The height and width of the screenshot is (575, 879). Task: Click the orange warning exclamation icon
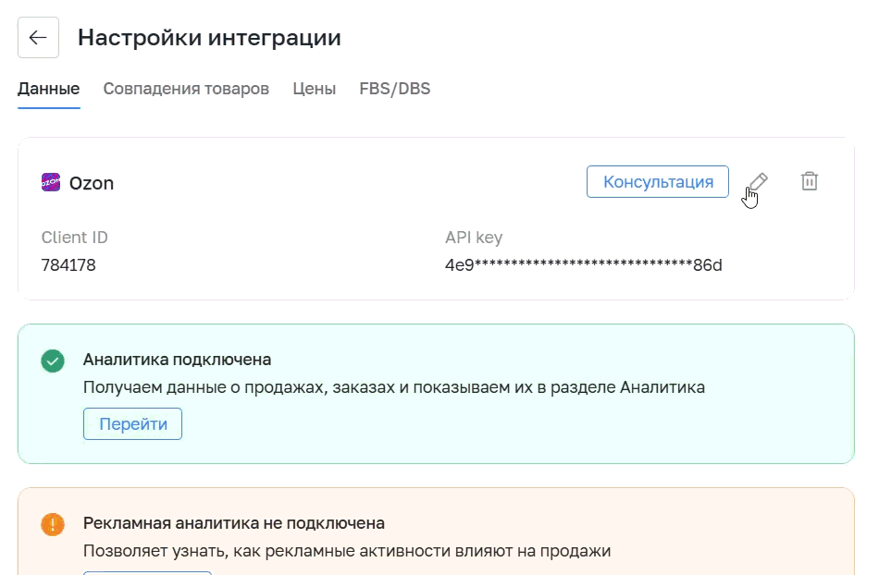(x=53, y=524)
